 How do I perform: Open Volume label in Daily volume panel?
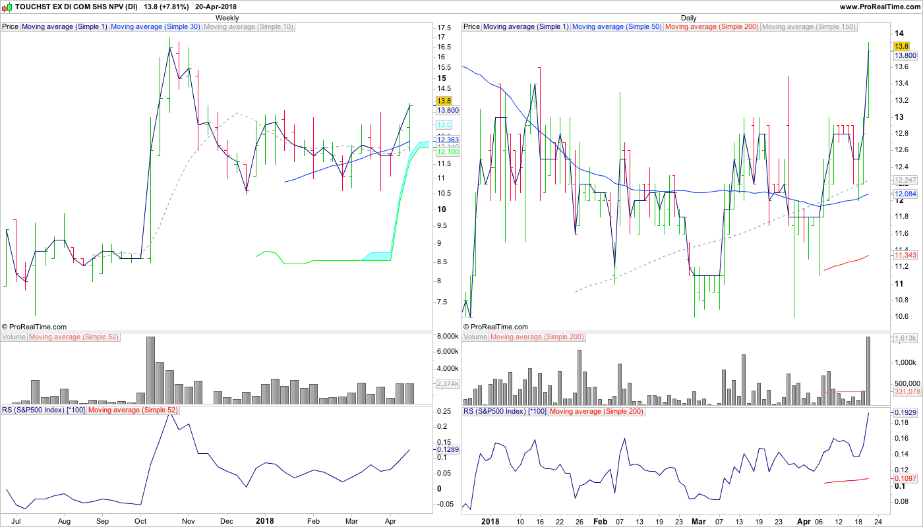pos(475,337)
